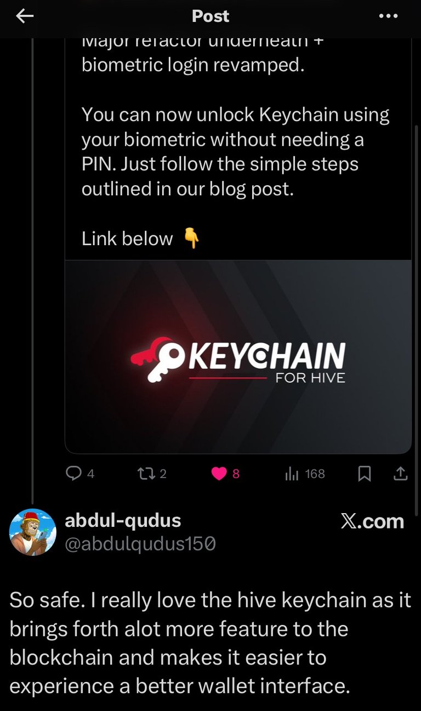The height and width of the screenshot is (711, 421).
Task: Select the 'biometric login revamped' line
Action: pos(192,65)
